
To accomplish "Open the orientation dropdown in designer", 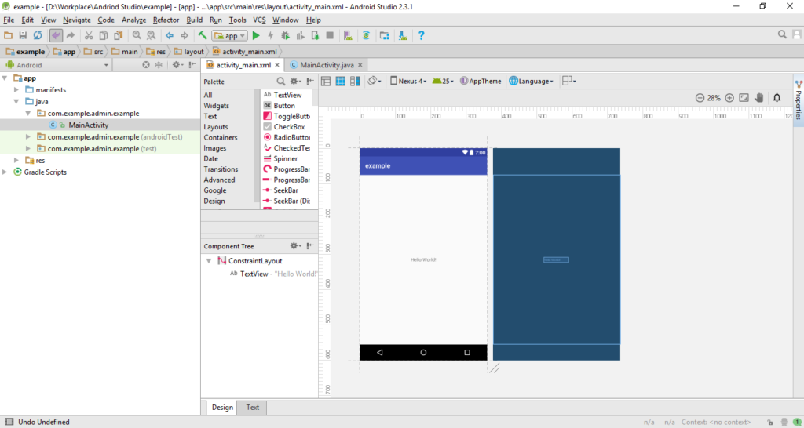I will click(x=375, y=81).
